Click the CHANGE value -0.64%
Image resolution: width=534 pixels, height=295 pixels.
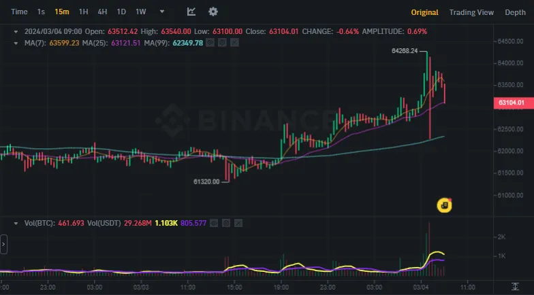[347, 31]
